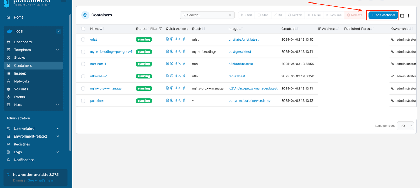Check the portainer container checkbox
This screenshot has width=420, height=188.
pos(83,100)
